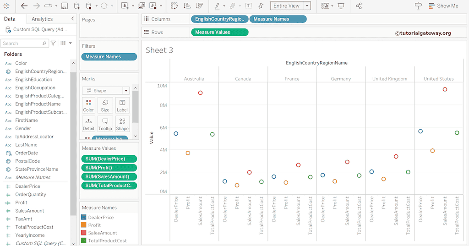Click the SUM(SalesAmount) pill

[109, 176]
